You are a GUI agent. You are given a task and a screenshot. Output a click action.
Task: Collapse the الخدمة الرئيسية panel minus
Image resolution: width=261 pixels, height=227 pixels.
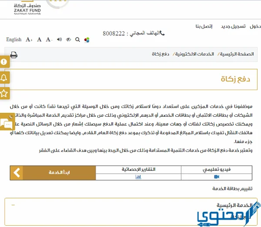tap(13, 205)
